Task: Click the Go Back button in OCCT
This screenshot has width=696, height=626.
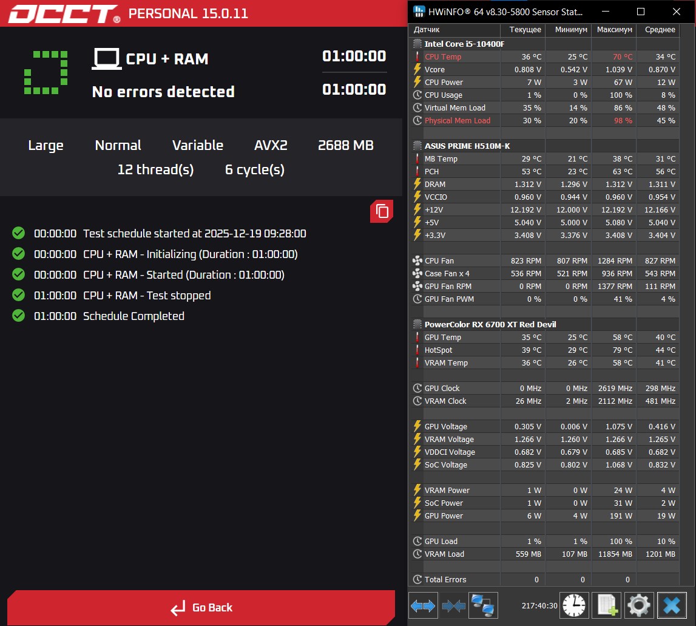Action: [x=201, y=607]
